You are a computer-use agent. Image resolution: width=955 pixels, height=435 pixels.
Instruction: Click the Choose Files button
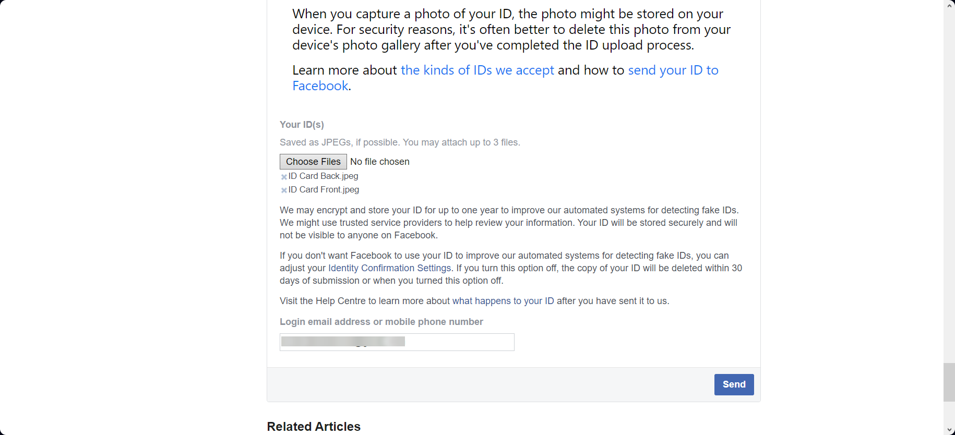coord(313,162)
